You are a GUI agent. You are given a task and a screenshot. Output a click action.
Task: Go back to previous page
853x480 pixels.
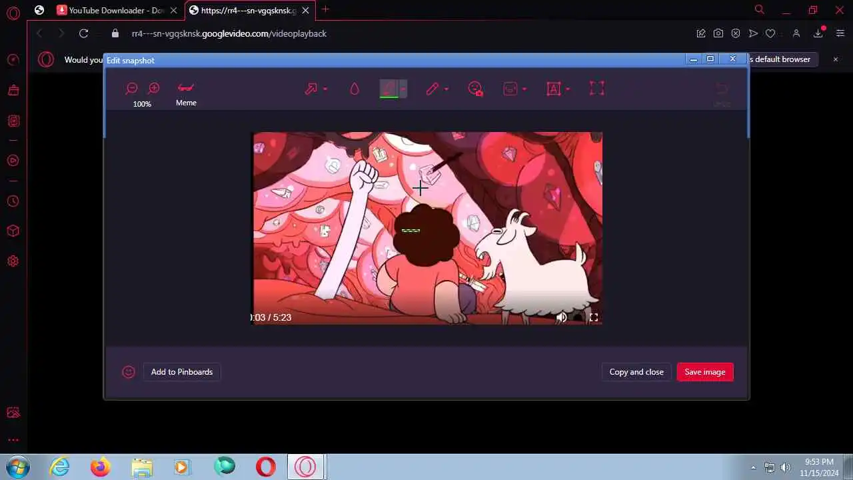39,33
